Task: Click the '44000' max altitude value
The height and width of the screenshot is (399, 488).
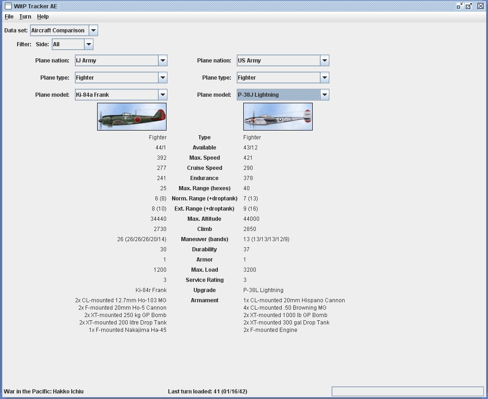Action: [251, 219]
